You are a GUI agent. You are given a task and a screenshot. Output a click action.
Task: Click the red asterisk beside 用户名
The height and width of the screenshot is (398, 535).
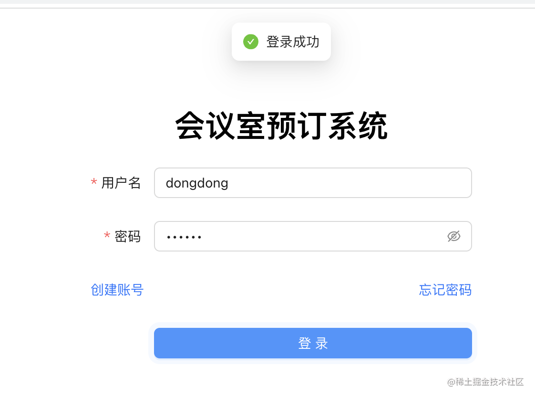(x=94, y=182)
